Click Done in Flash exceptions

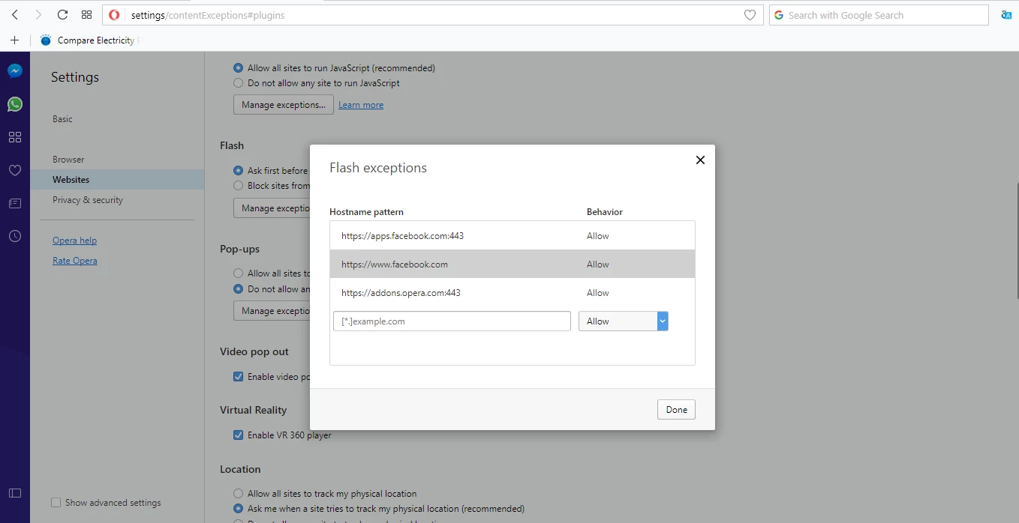(x=676, y=410)
